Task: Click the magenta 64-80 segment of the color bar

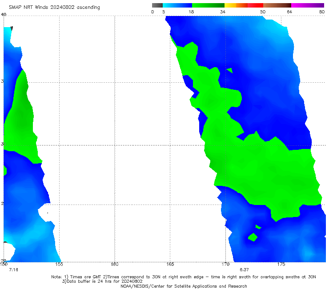Action: coord(308,5)
